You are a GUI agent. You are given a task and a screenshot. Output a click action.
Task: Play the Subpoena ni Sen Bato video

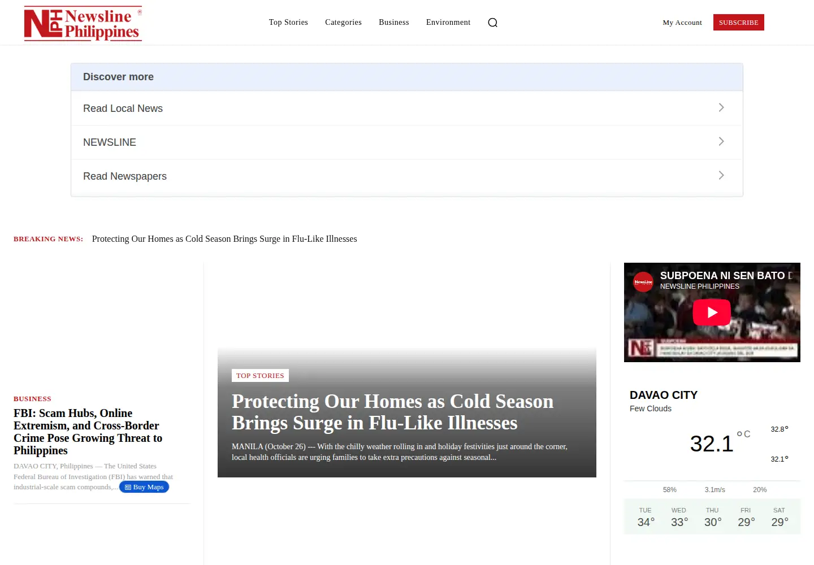click(712, 312)
